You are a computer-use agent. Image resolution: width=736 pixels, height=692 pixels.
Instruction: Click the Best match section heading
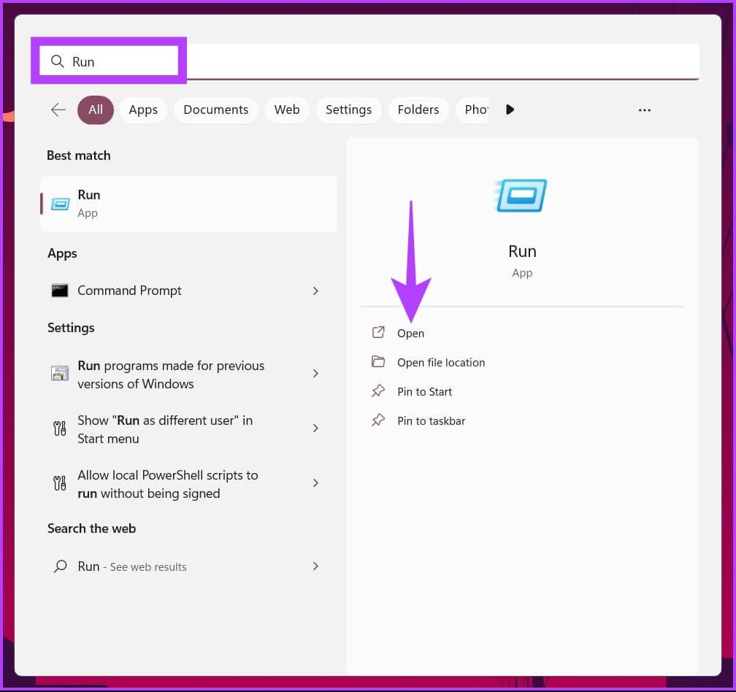[79, 155]
